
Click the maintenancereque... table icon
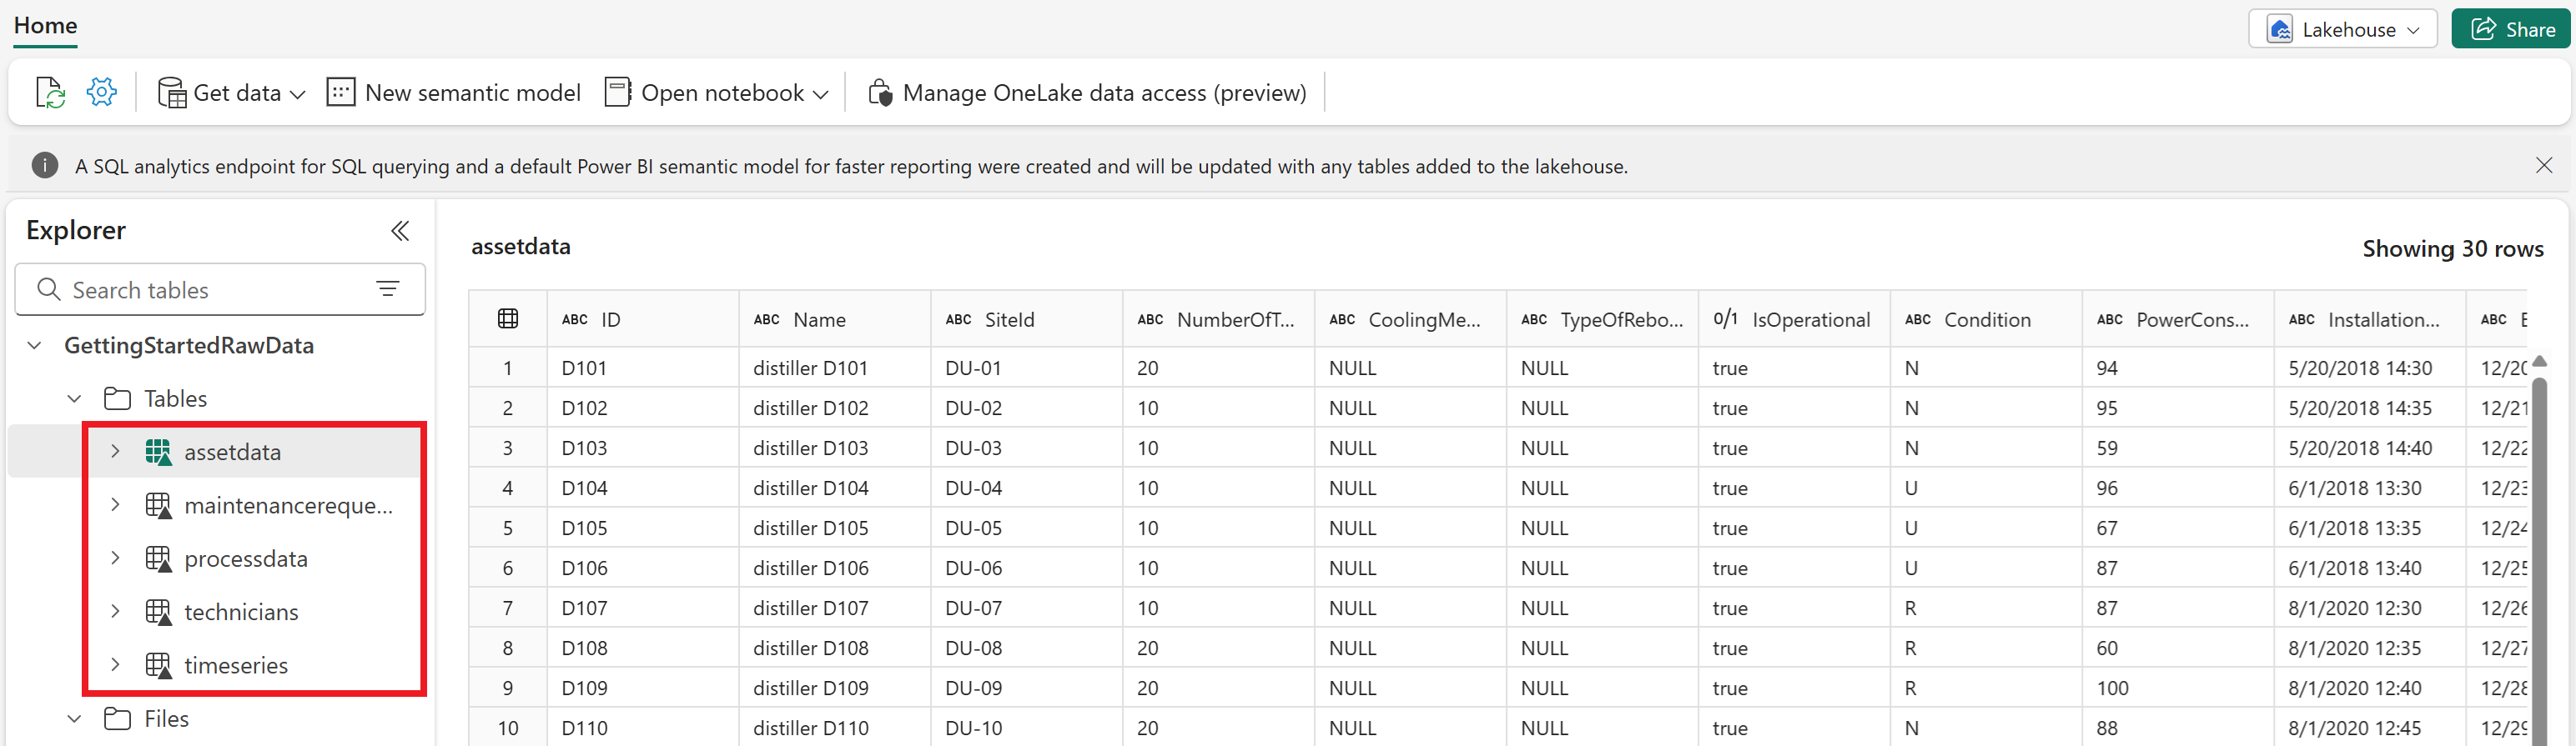pyautogui.click(x=158, y=505)
